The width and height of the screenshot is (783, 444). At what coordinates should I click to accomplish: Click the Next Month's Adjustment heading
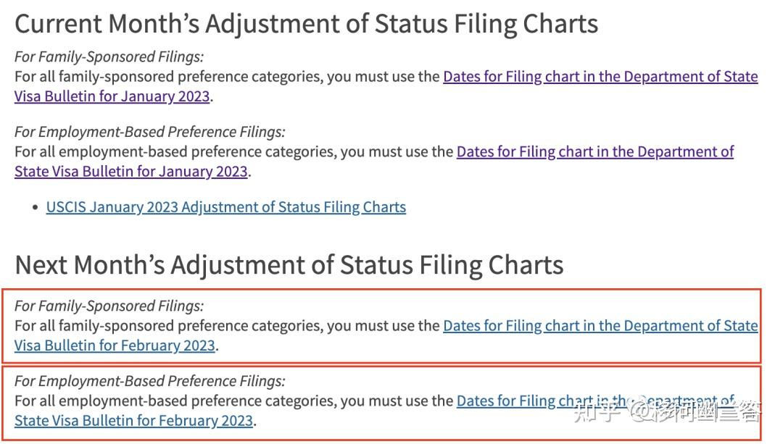[289, 265]
